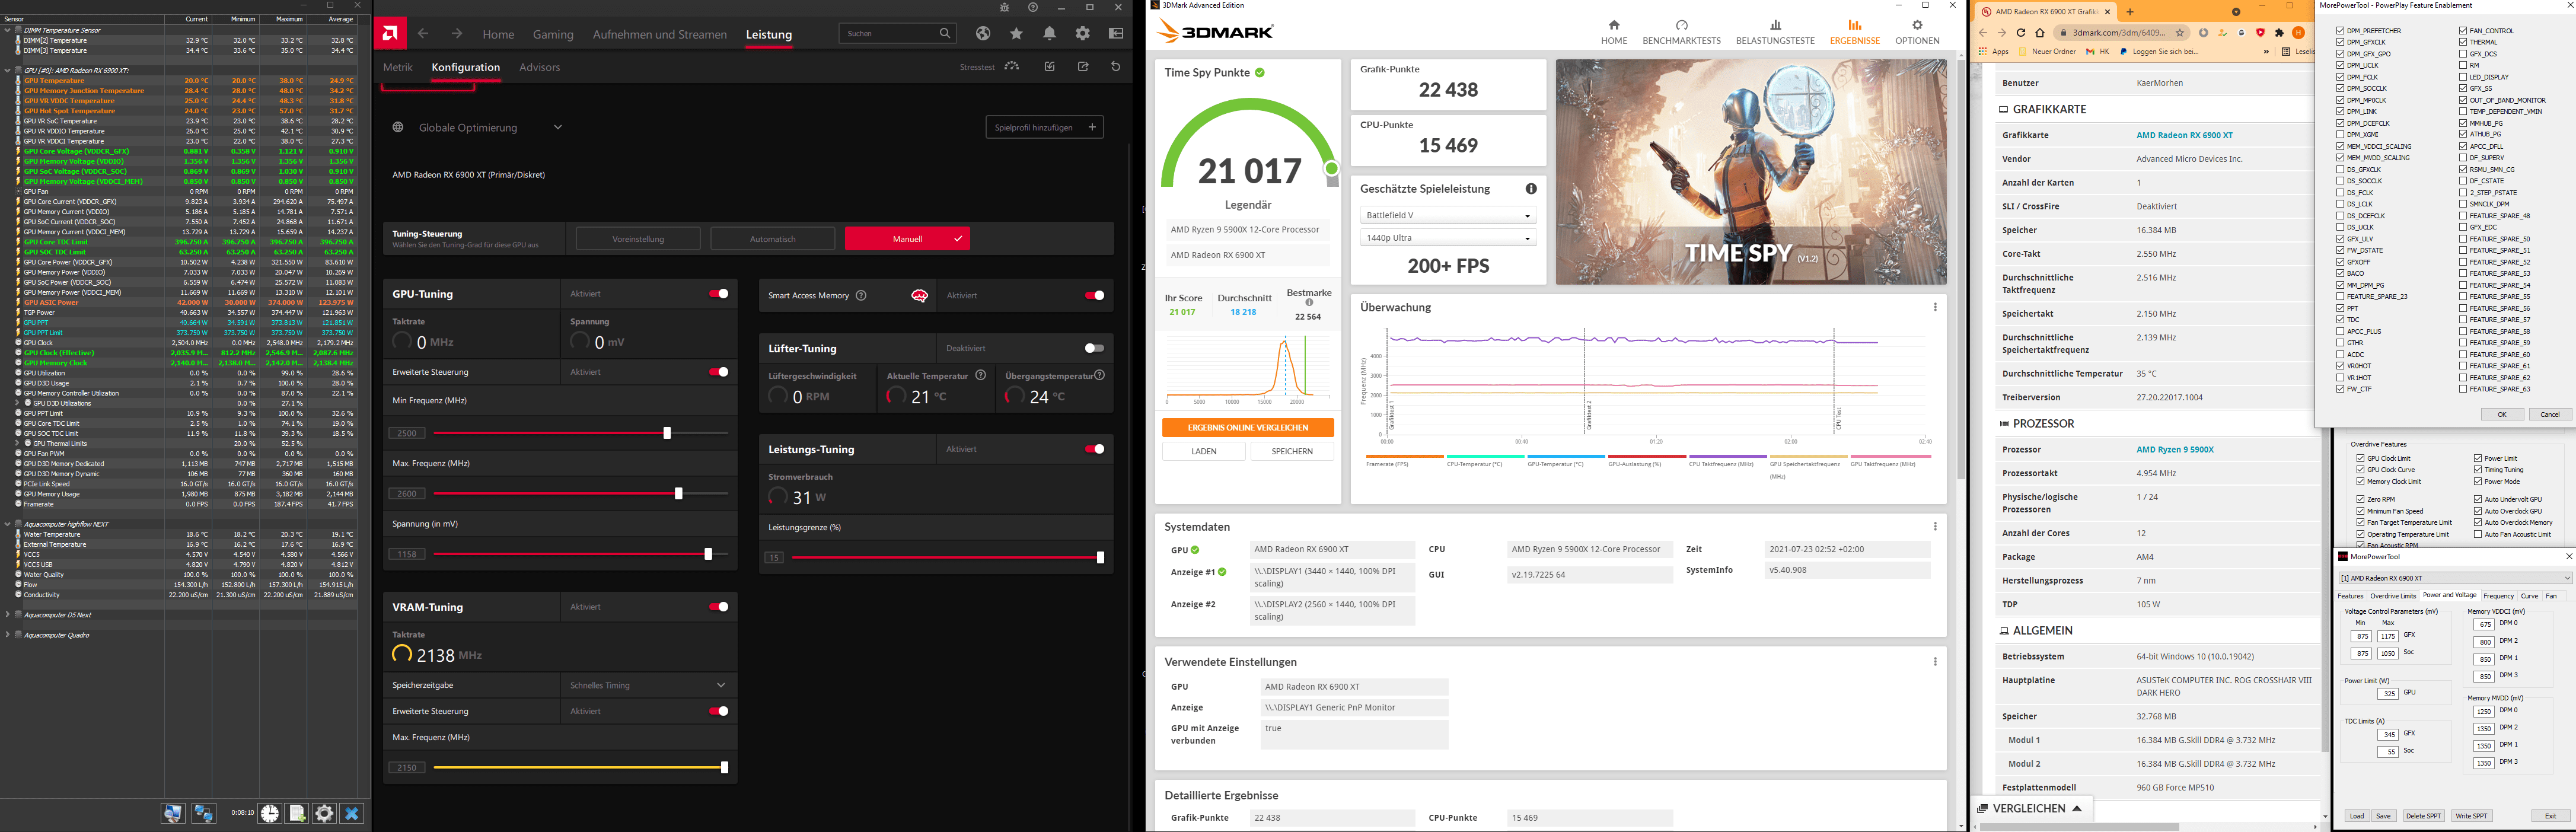This screenshot has height=832, width=2576.
Task: Open 1440p Ultra resolution dropdown
Action: coord(1448,238)
